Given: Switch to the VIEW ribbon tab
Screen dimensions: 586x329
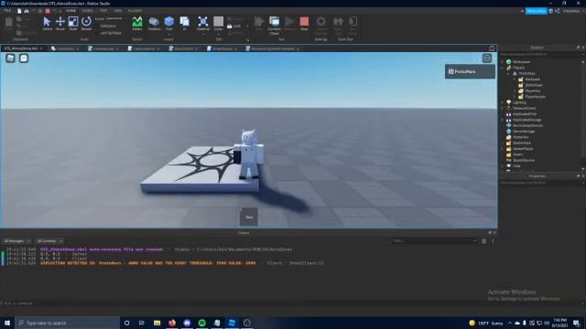Looking at the screenshot, I should [x=118, y=11].
